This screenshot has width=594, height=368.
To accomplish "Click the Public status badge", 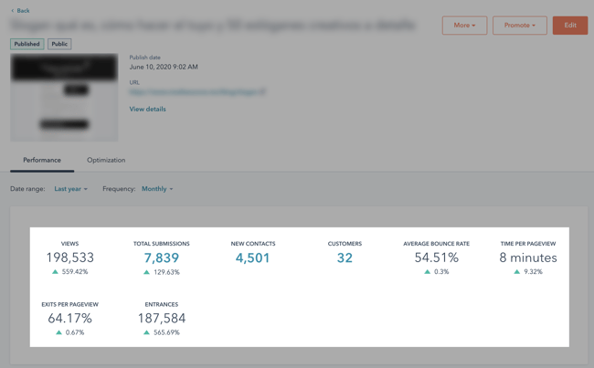I will (x=59, y=44).
